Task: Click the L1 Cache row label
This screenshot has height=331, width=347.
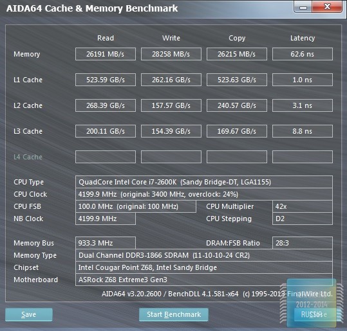Action: click(28, 80)
